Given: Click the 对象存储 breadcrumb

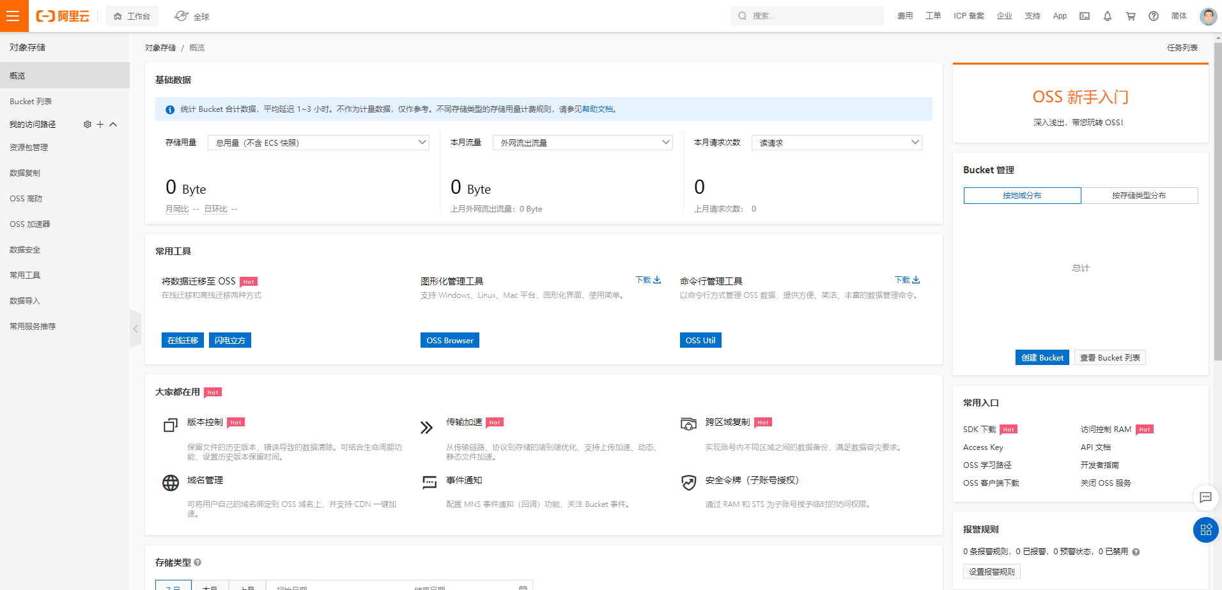Looking at the screenshot, I should 160,48.
